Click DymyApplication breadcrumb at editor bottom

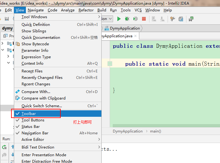pyautogui.click(x=128, y=131)
